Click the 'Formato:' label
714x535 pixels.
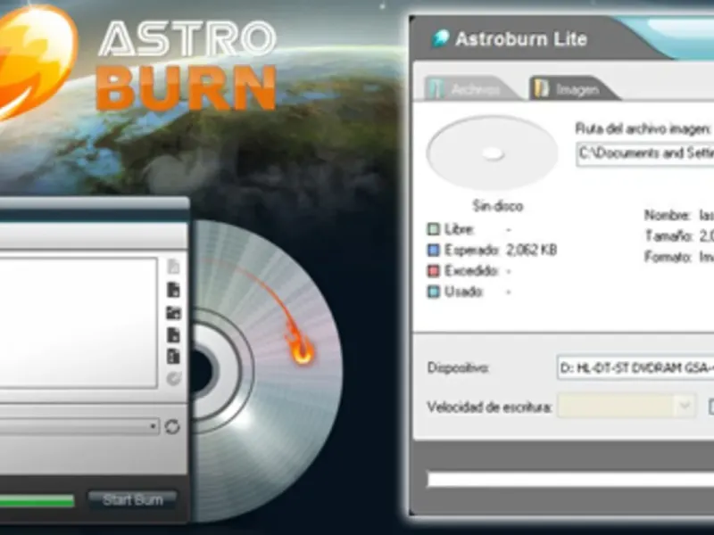click(x=668, y=257)
